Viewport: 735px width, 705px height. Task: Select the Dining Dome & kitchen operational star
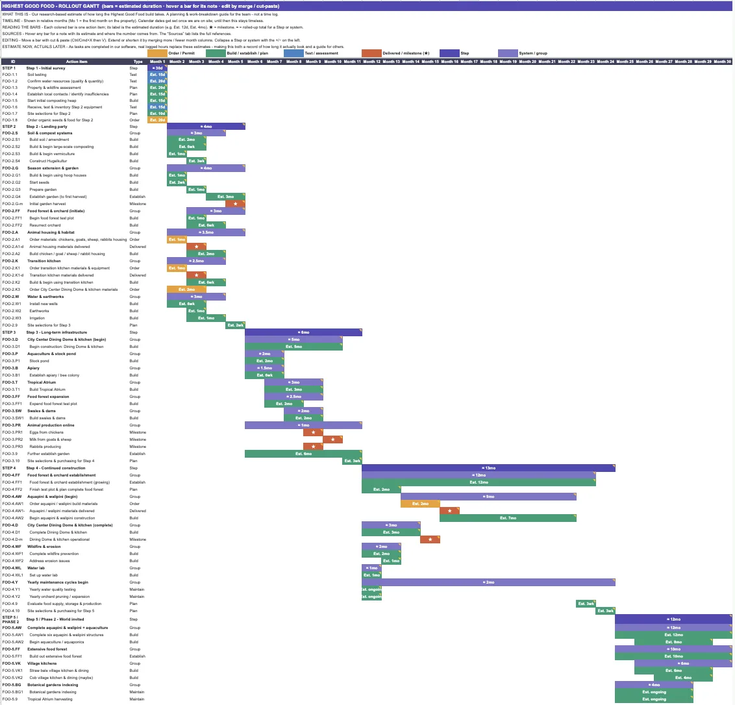(430, 539)
